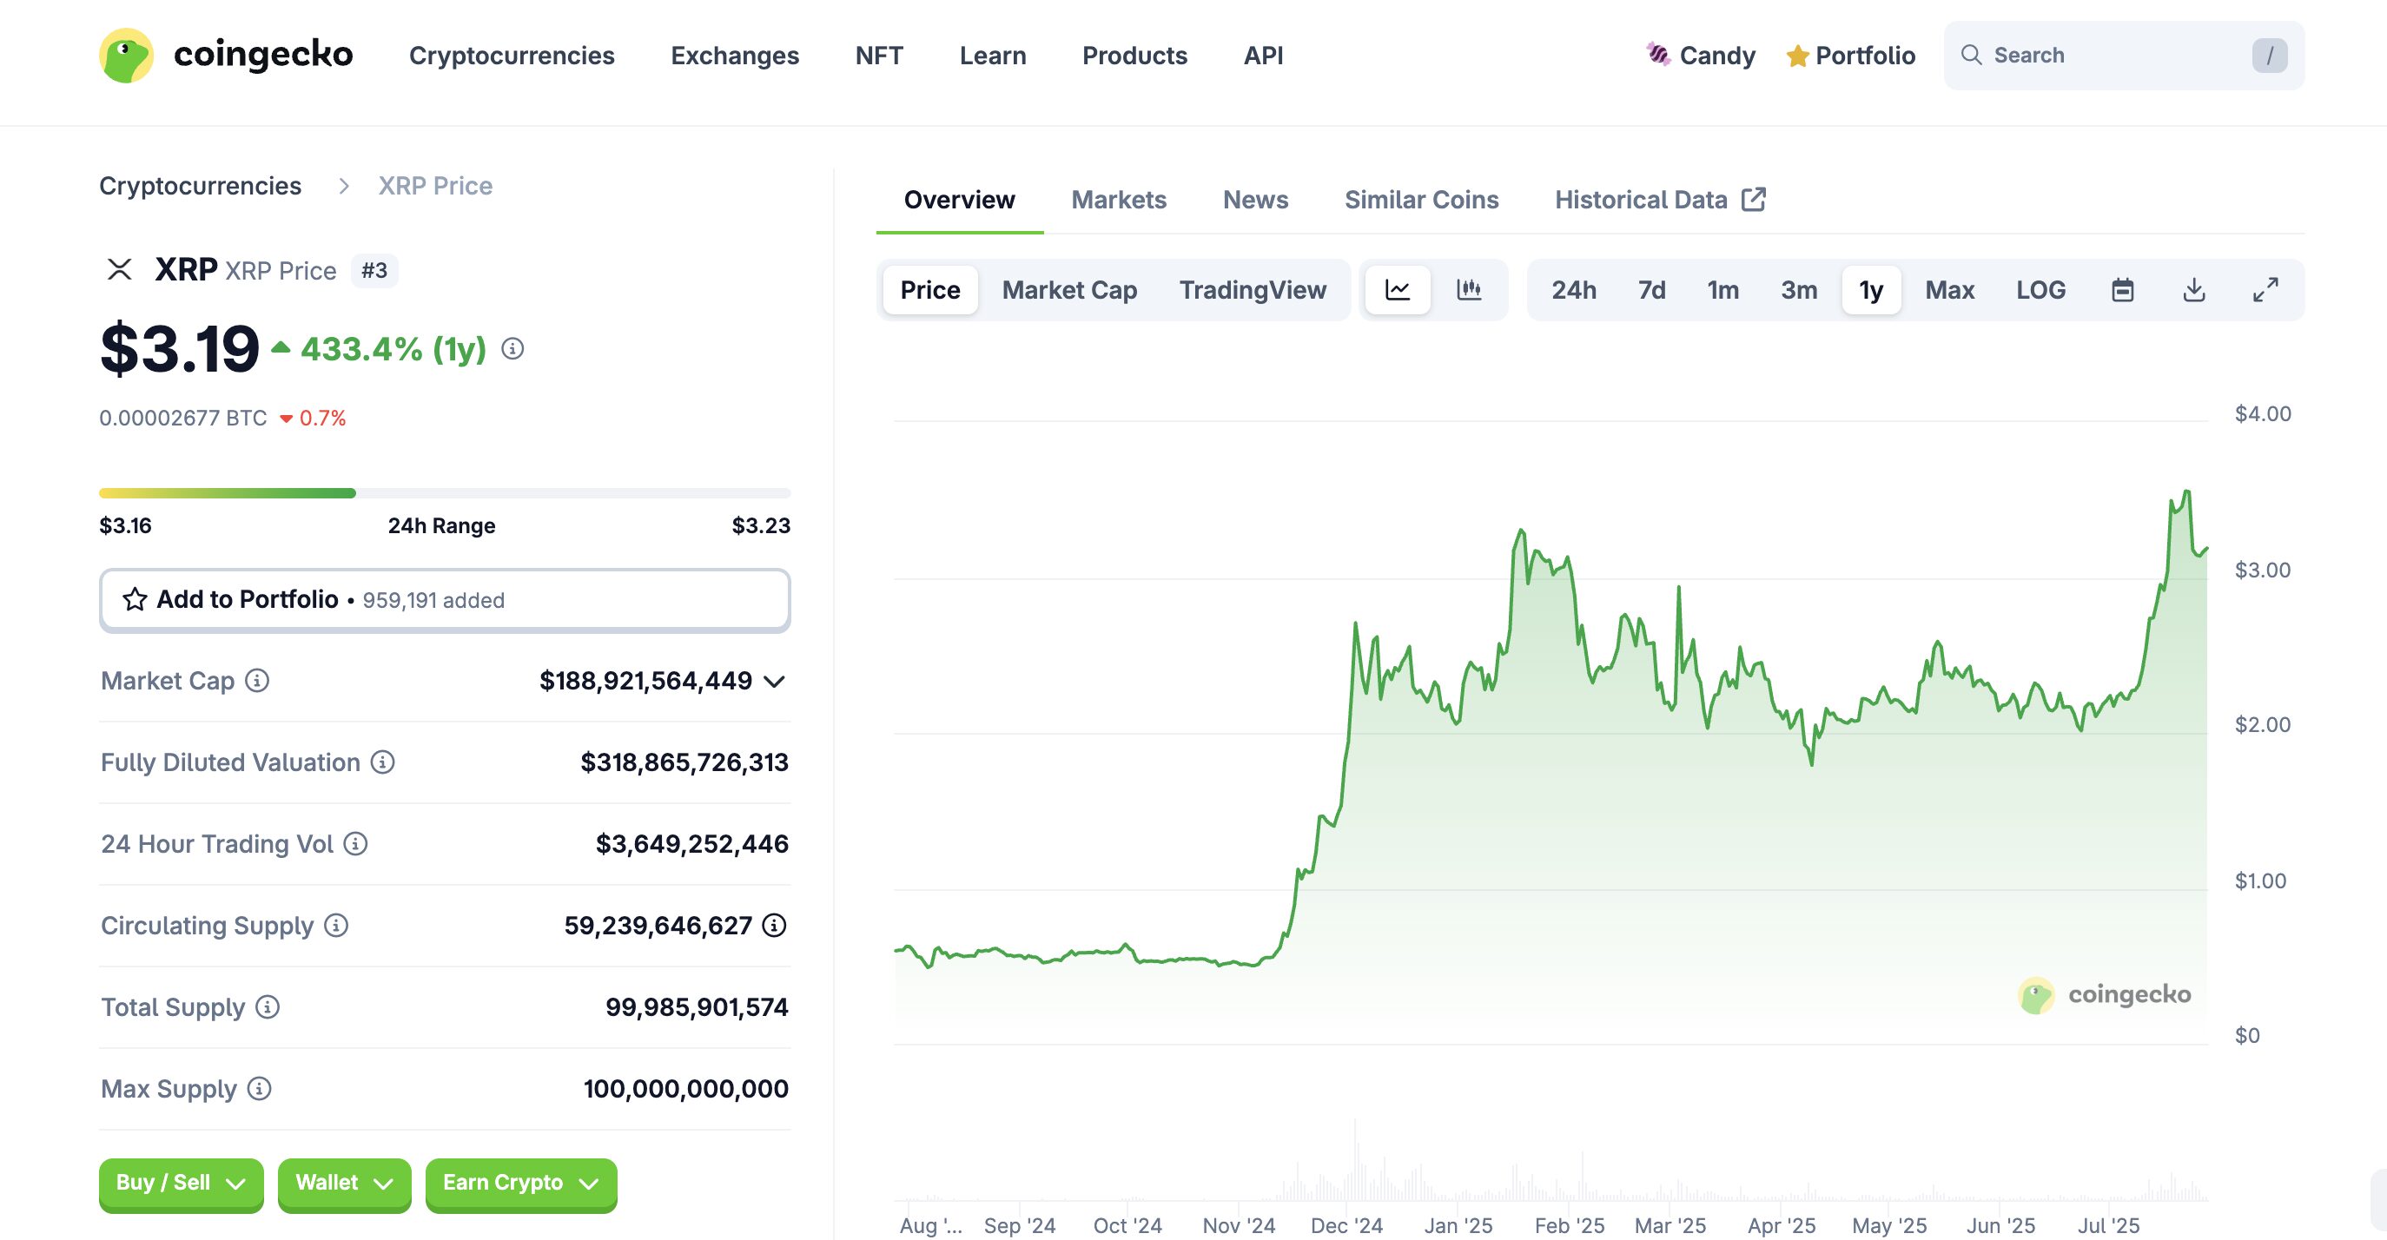Toggle LOG scale on chart
Image resolution: width=2387 pixels, height=1240 pixels.
click(x=2040, y=290)
